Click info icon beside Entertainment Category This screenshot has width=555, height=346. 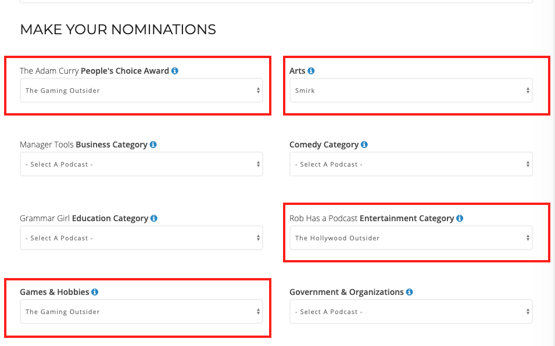[460, 218]
